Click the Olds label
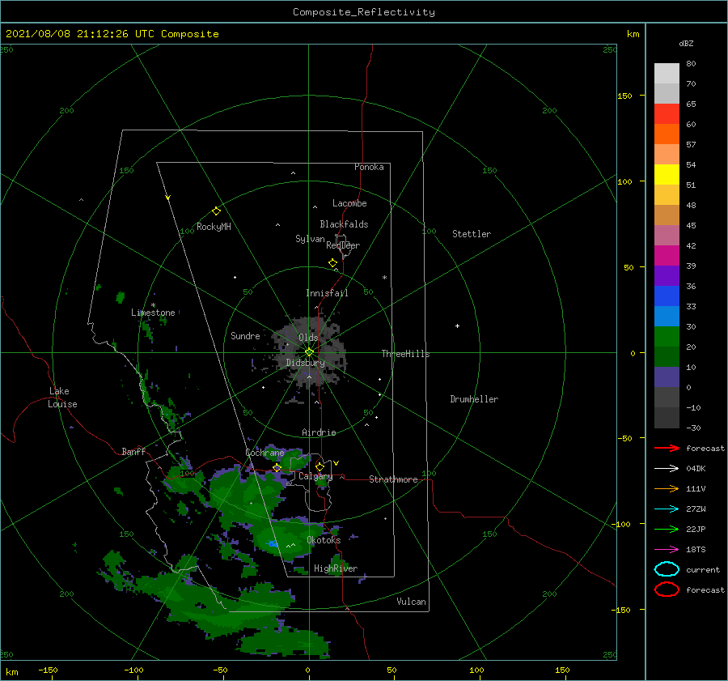 click(308, 338)
